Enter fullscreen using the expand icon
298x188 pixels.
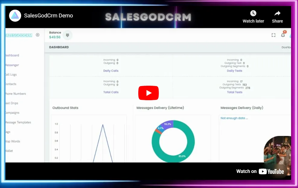(273, 35)
